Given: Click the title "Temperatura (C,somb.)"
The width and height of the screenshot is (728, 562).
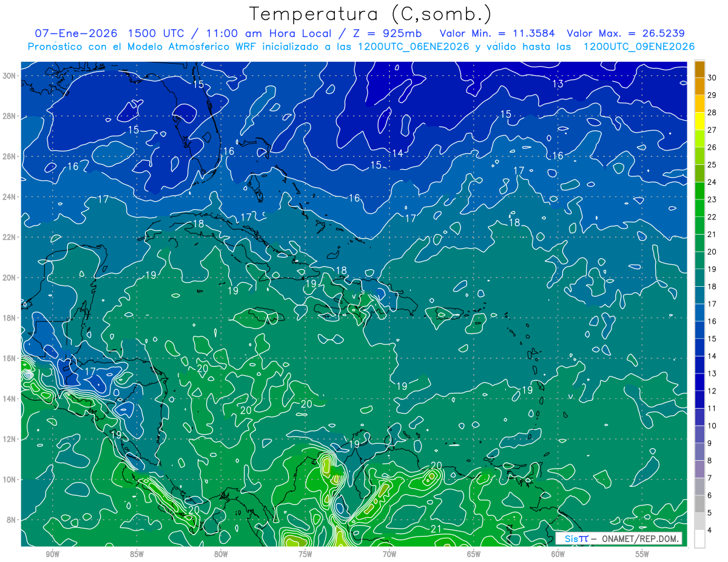Looking at the screenshot, I should (370, 15).
